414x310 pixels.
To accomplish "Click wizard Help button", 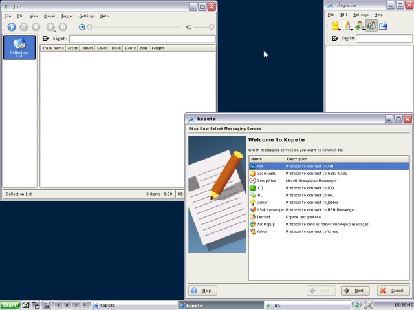I will pyautogui.click(x=202, y=291).
